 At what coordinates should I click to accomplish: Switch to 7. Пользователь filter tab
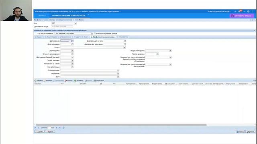point(122,37)
